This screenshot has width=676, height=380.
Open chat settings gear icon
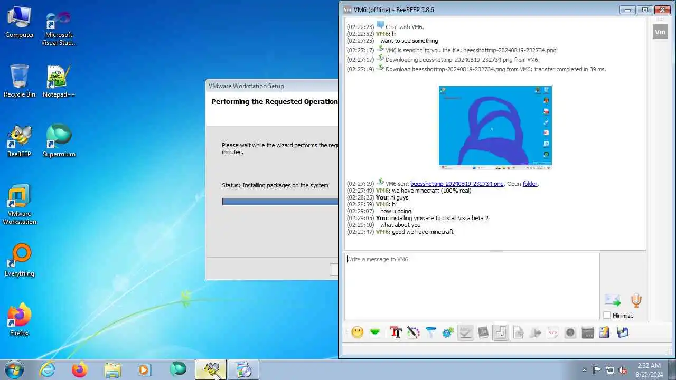448,332
